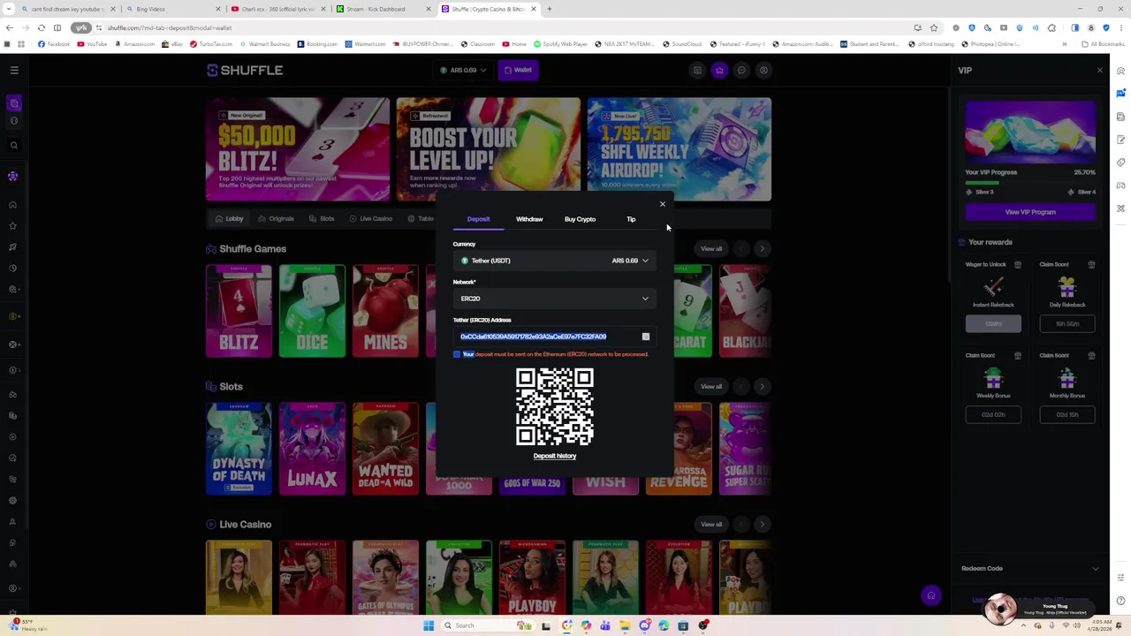
Task: Select the Deposit tab in wallet modal
Action: (478, 219)
